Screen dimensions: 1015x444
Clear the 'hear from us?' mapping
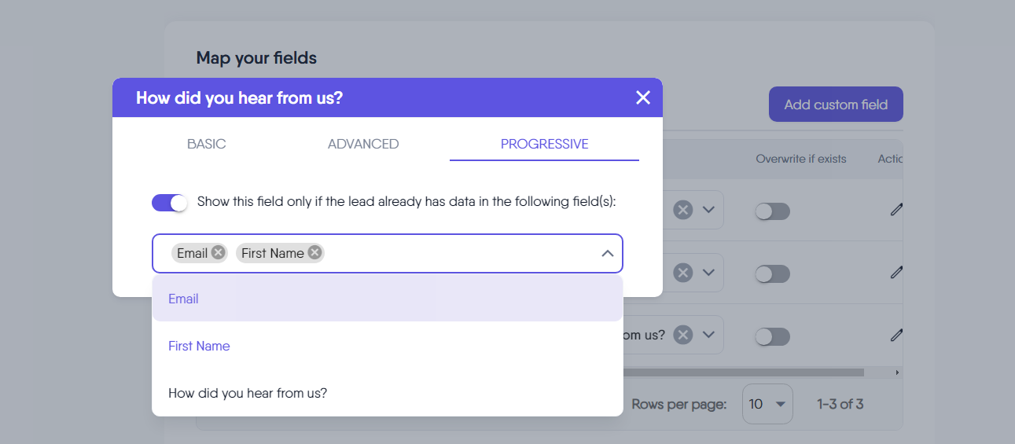(x=683, y=335)
